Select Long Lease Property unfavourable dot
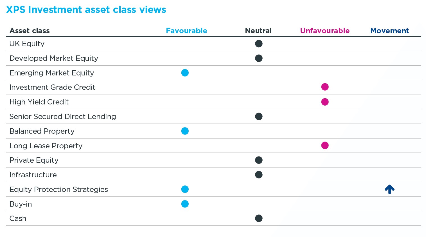 pos(325,145)
